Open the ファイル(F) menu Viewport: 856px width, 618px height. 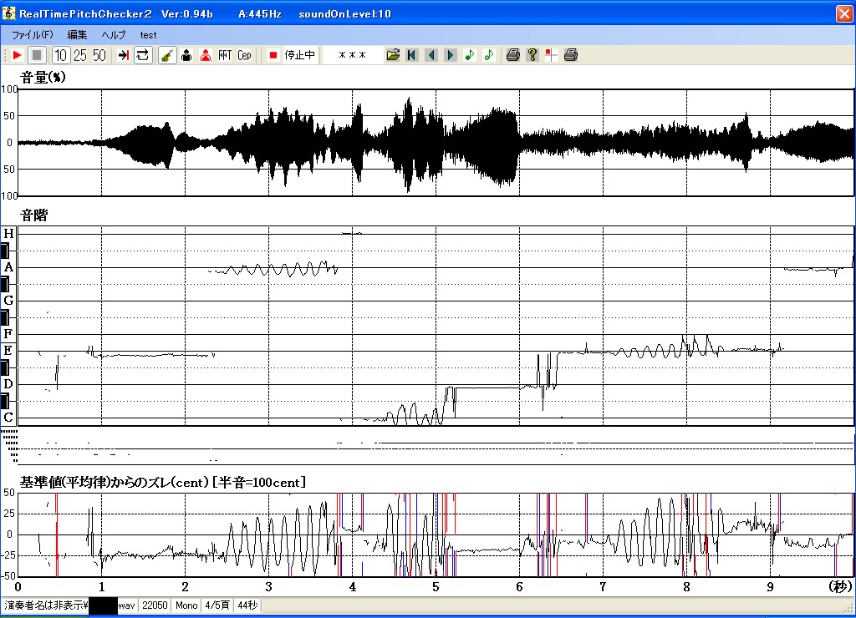click(33, 35)
